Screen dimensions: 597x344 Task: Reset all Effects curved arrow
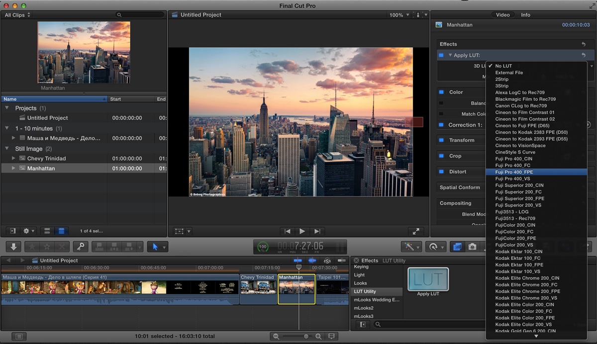point(584,44)
